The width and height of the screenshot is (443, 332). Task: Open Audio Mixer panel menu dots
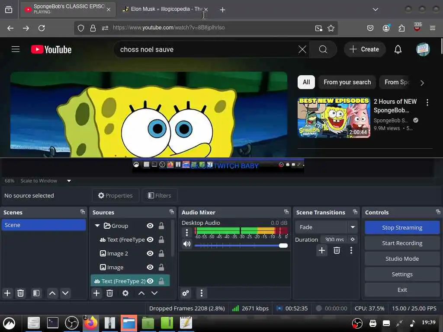(x=202, y=293)
